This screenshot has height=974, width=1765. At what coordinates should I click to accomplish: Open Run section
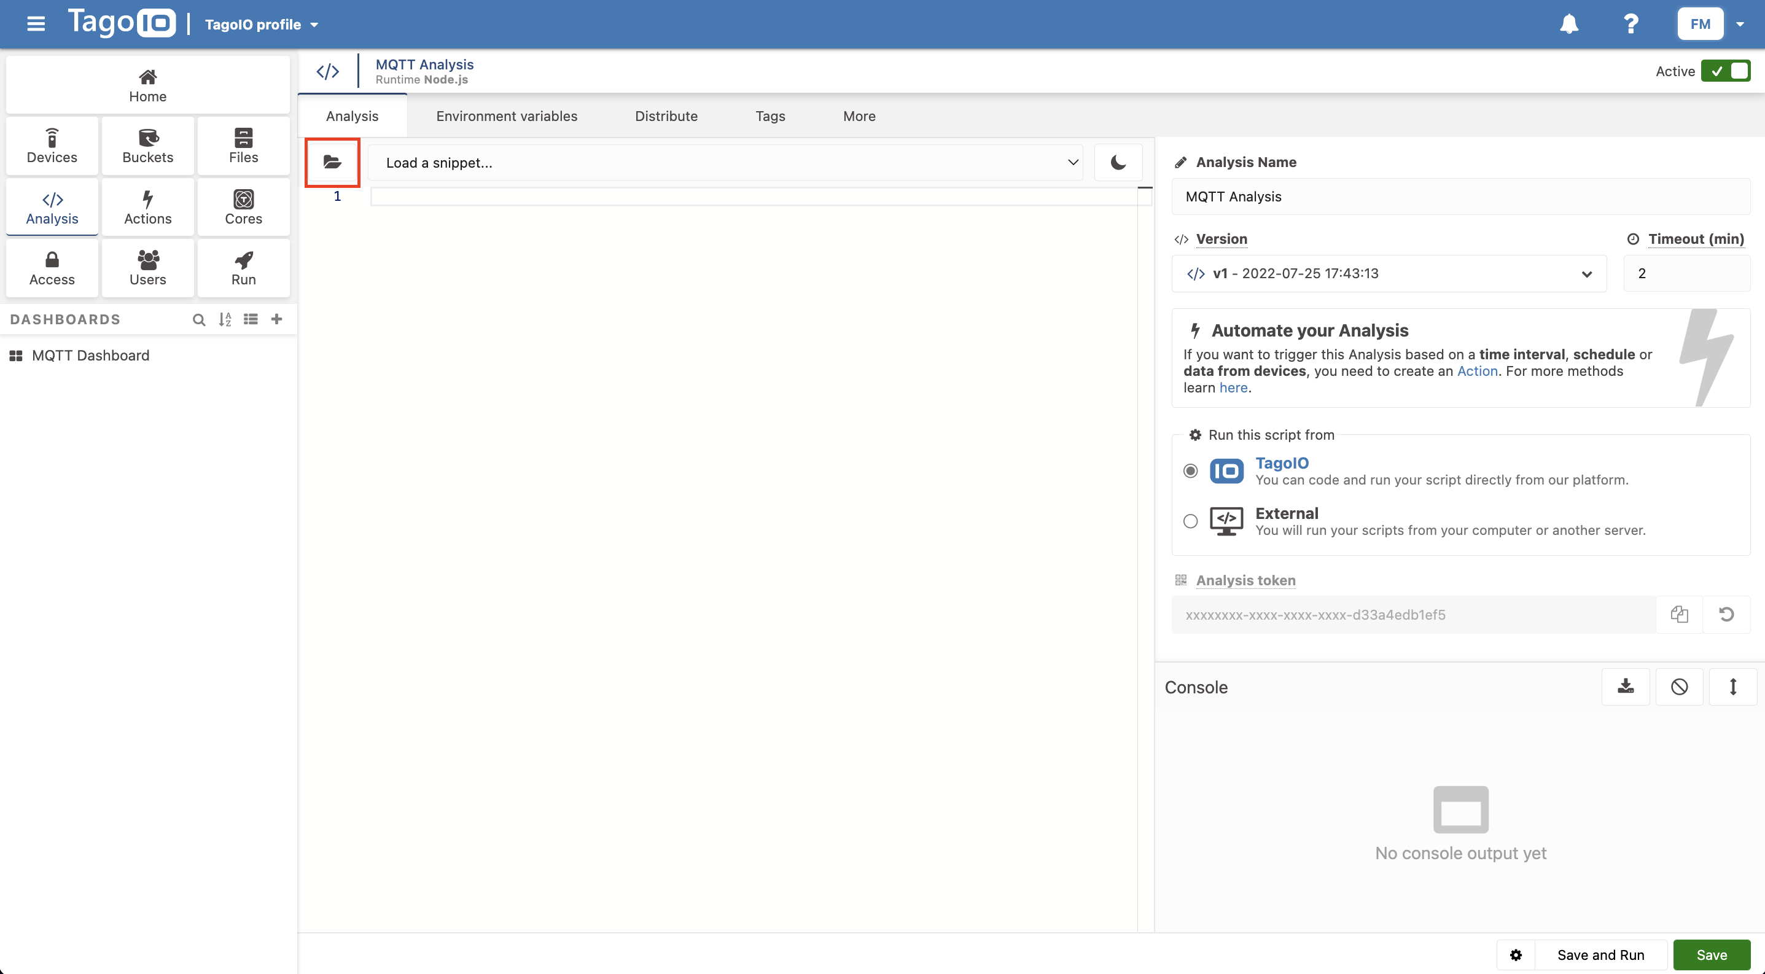[243, 268]
